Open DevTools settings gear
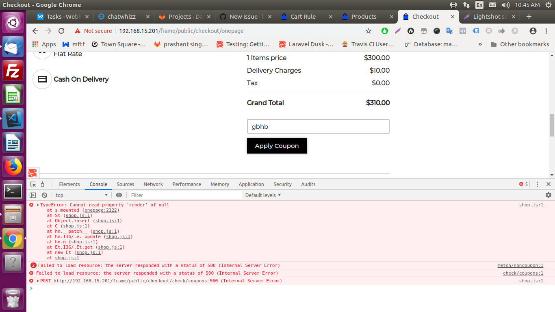The image size is (555, 312). click(548, 195)
